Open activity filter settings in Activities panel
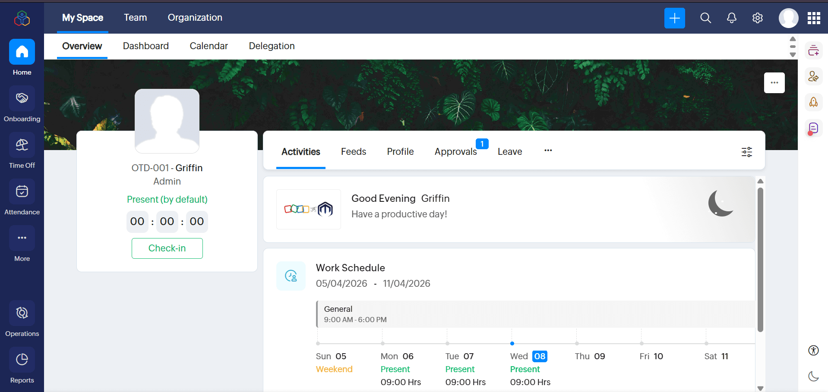Image resolution: width=828 pixels, height=392 pixels. (x=747, y=152)
